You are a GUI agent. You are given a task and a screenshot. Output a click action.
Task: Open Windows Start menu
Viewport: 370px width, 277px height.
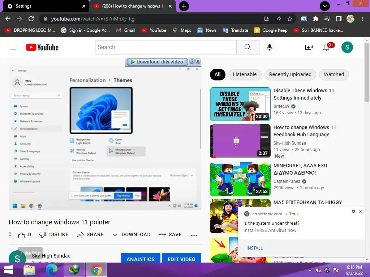point(9,270)
